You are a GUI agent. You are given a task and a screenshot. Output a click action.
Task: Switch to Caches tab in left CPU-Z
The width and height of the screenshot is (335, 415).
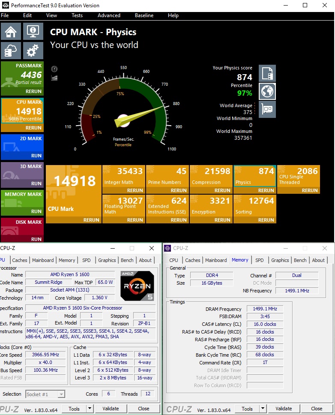[20, 260]
